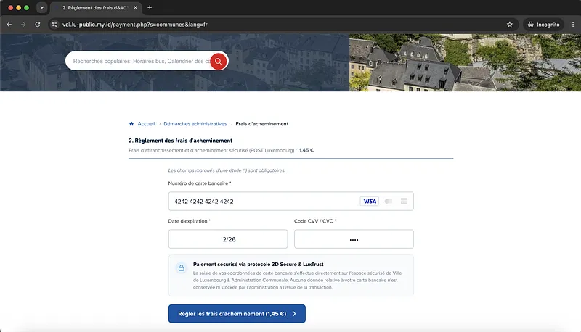Open the site information icon in address bar

point(54,25)
